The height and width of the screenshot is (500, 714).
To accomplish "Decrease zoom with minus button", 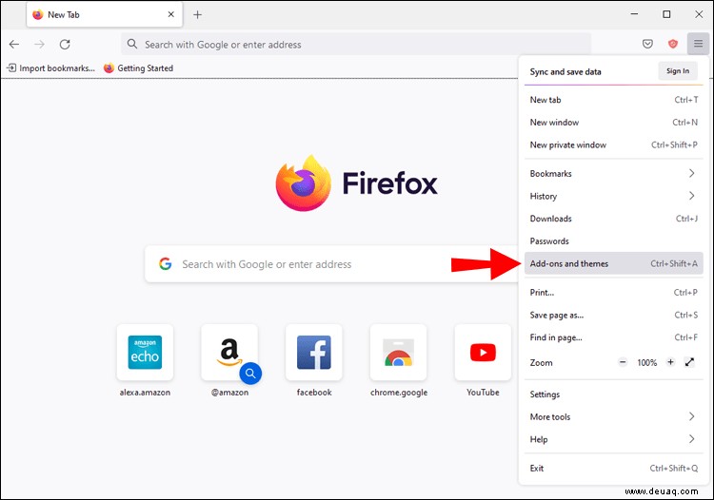I will [x=623, y=362].
